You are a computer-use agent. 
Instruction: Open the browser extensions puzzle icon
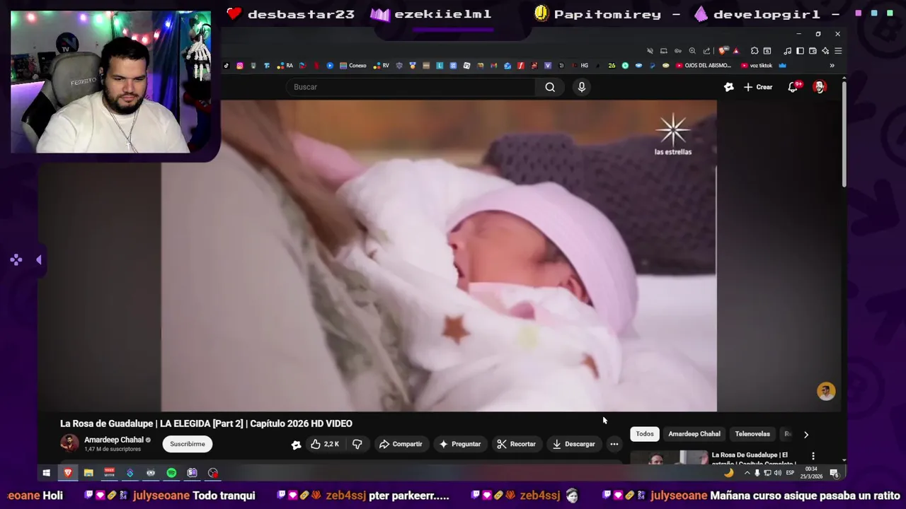[x=755, y=51]
